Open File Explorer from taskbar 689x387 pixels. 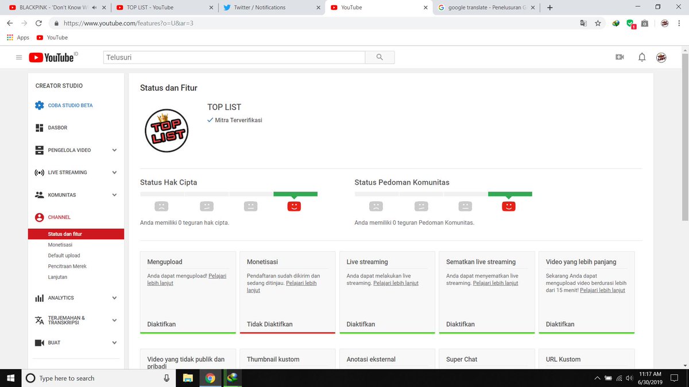[x=188, y=378]
